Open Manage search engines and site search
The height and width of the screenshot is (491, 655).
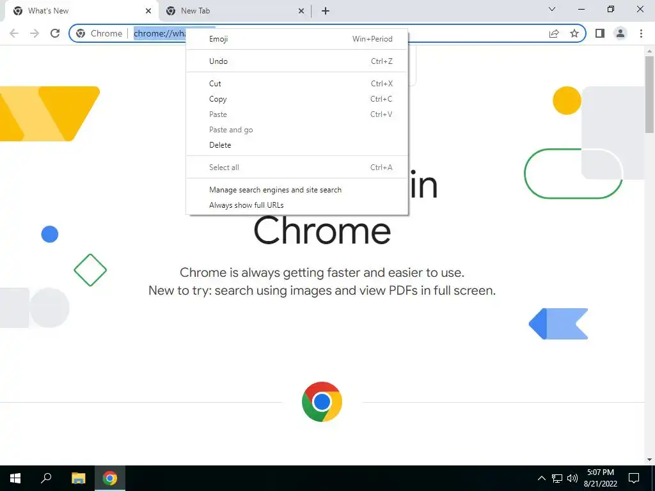pos(297,189)
